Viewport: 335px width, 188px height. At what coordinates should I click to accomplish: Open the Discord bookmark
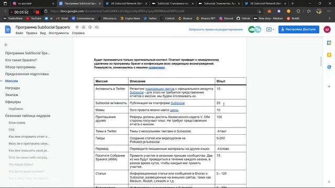[226, 19]
